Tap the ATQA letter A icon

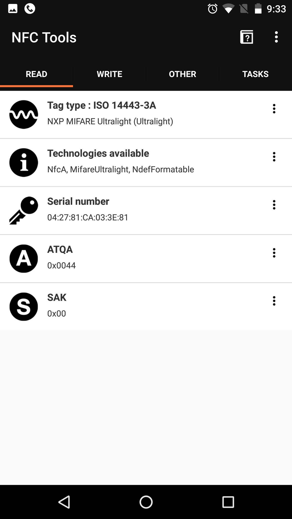click(24, 258)
